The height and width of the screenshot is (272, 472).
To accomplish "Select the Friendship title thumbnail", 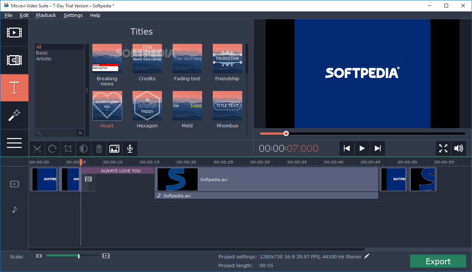I will [x=228, y=59].
